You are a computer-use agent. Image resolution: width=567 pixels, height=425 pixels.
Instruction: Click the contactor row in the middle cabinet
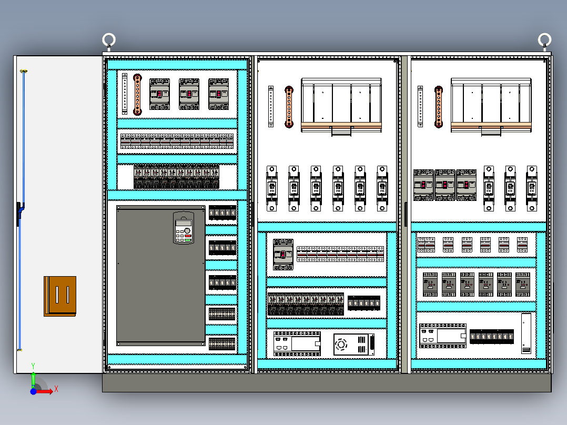coord(306,304)
